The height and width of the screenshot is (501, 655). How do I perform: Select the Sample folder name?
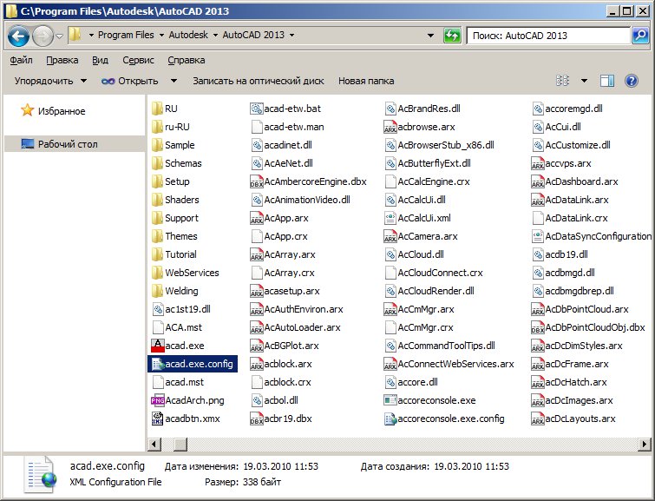[x=180, y=145]
